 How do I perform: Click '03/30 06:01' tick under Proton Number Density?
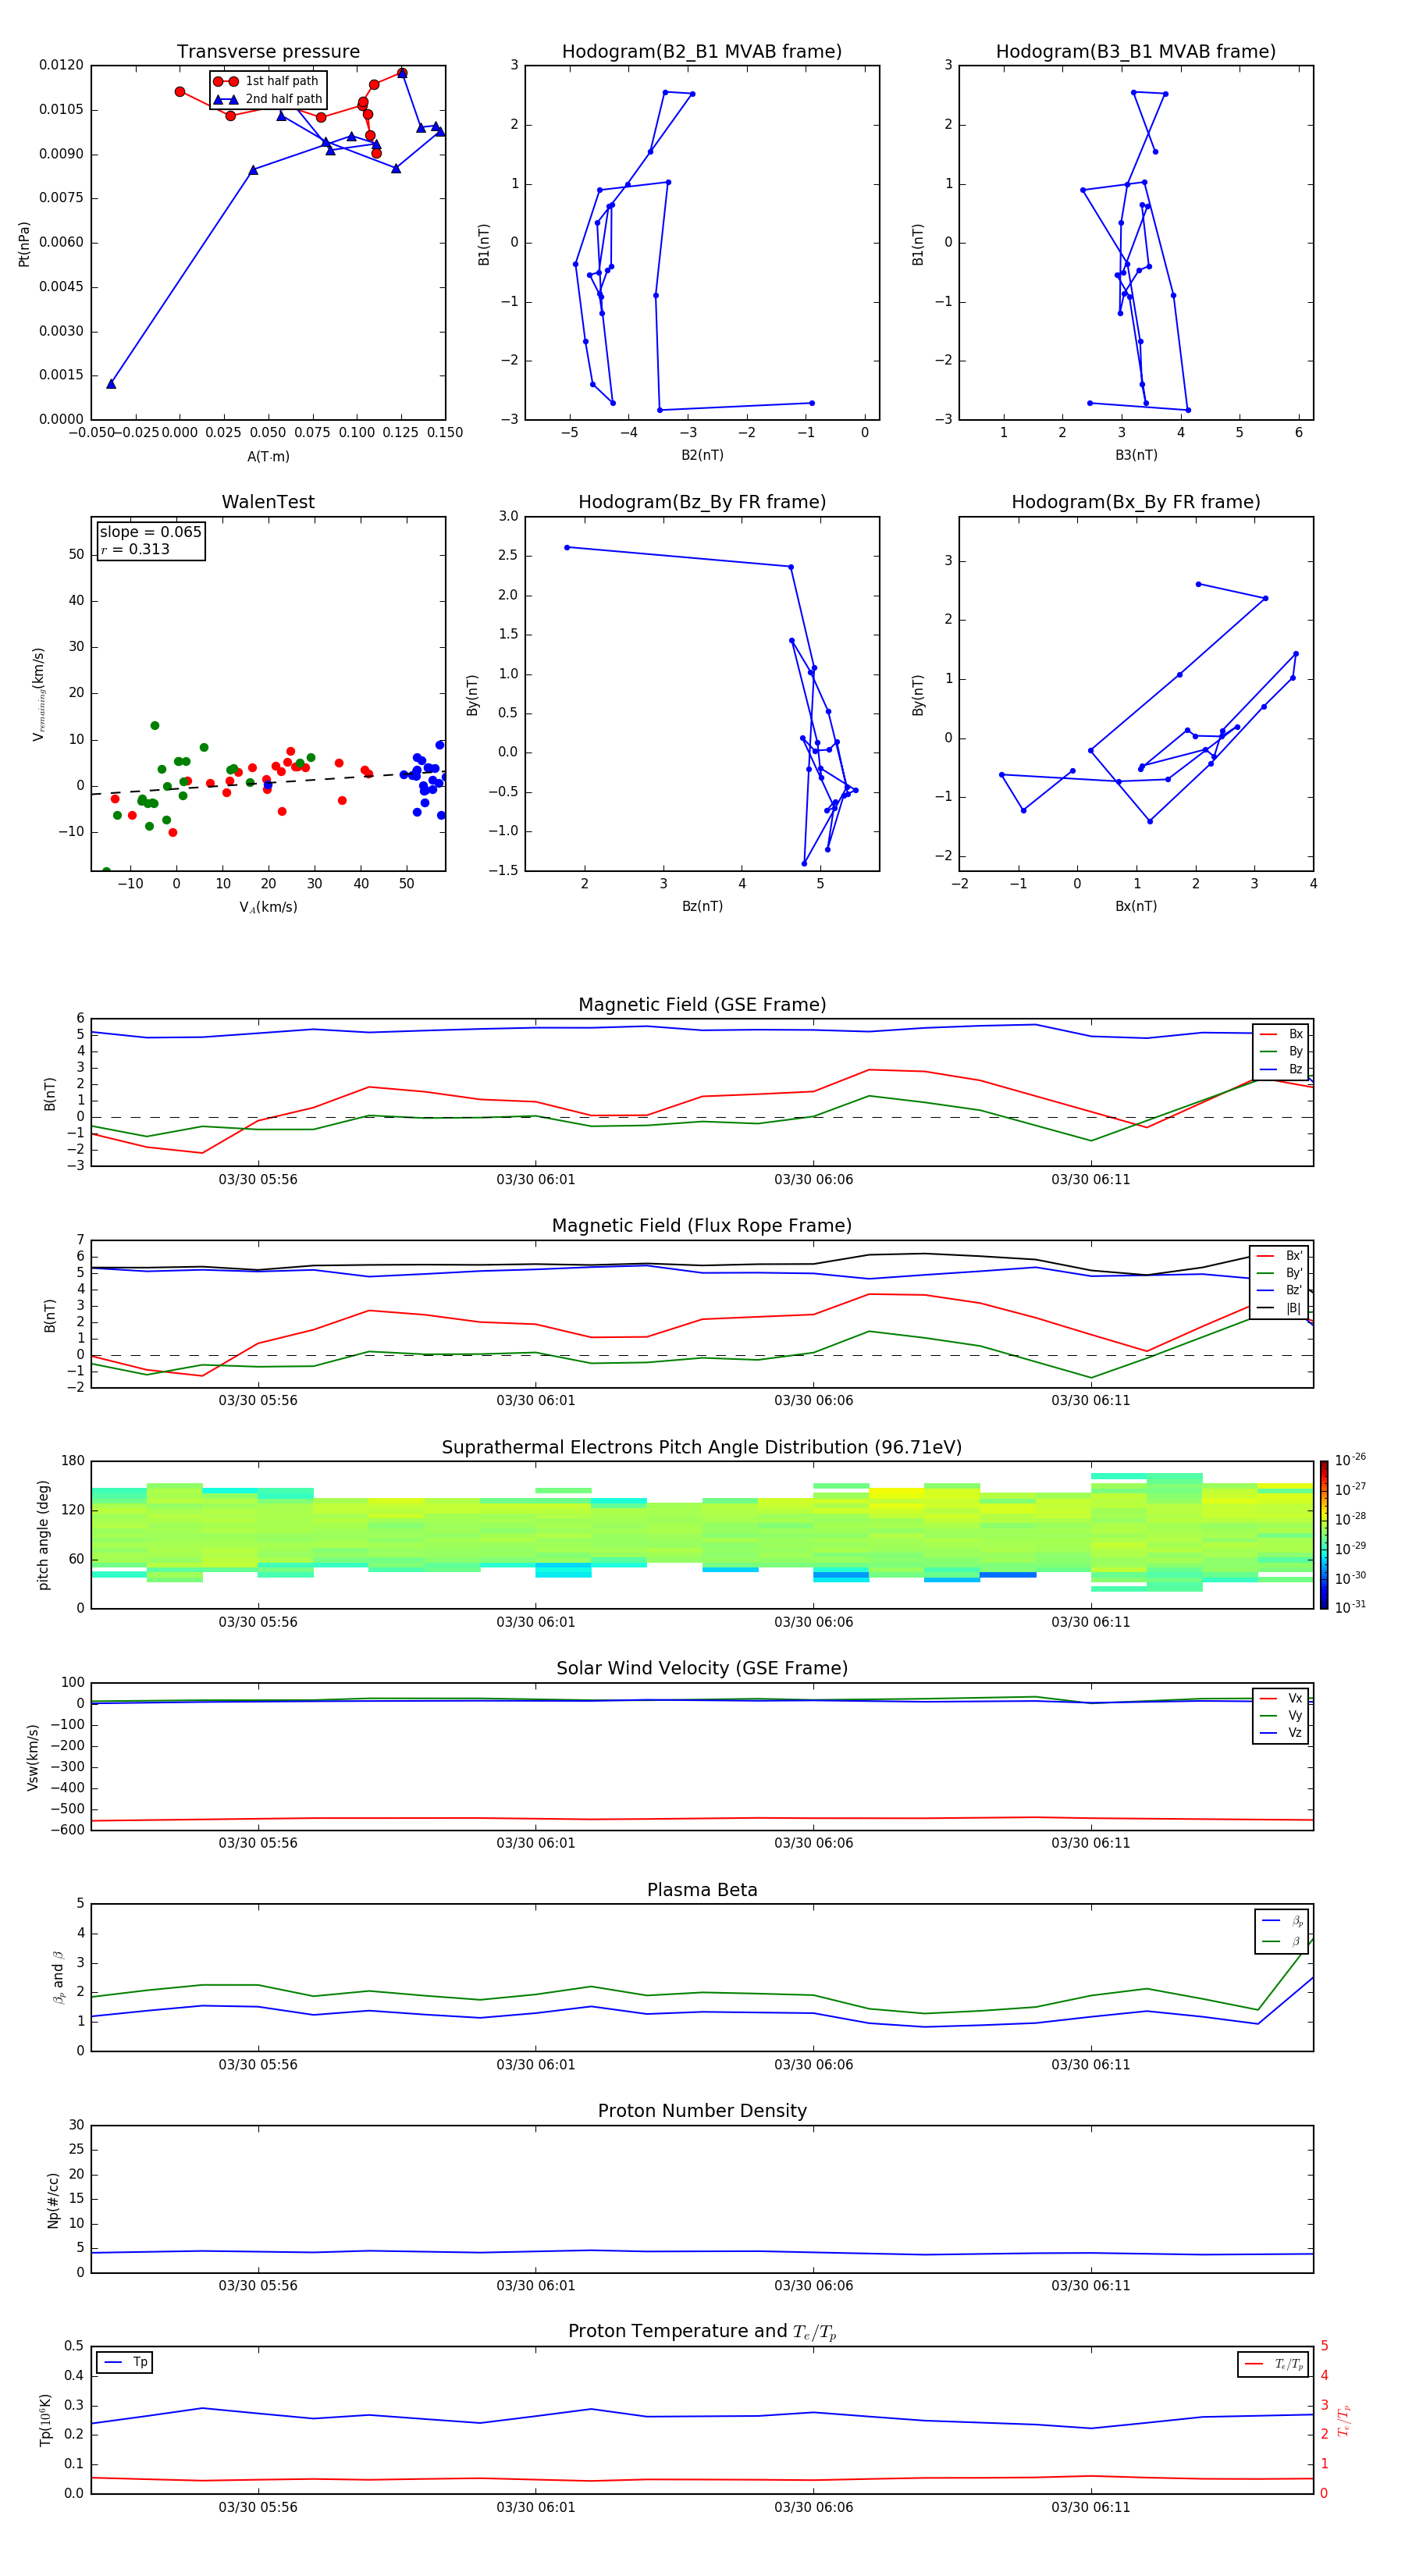[536, 2286]
